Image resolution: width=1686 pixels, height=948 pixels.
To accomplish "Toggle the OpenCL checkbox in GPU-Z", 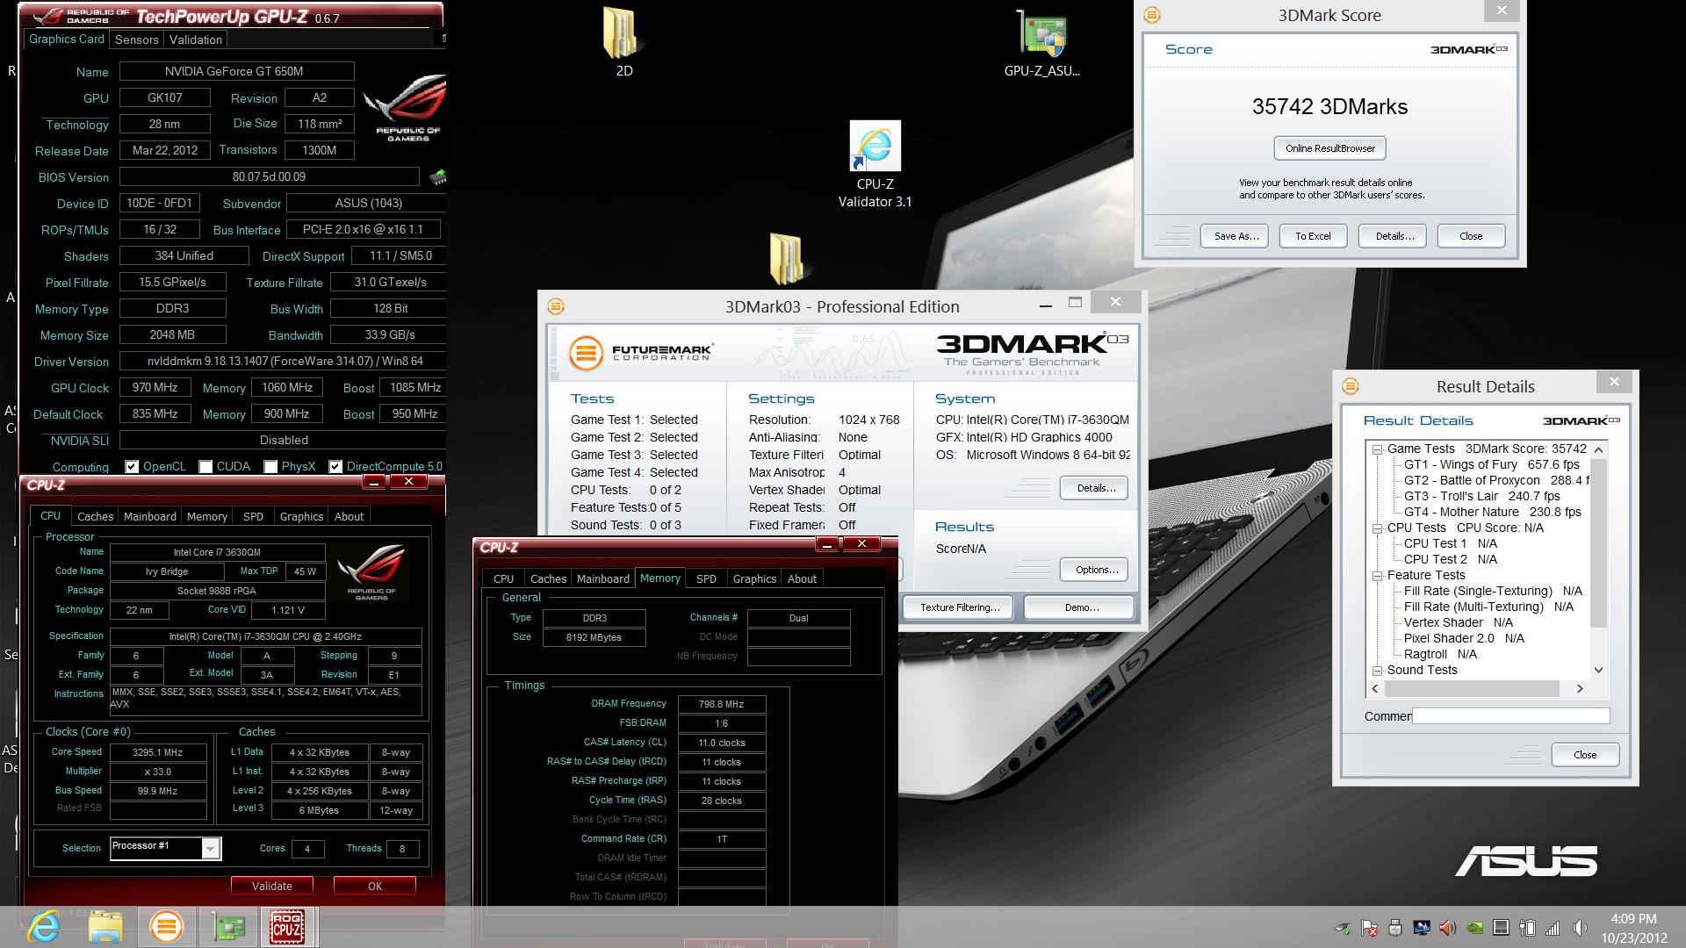I will (132, 467).
